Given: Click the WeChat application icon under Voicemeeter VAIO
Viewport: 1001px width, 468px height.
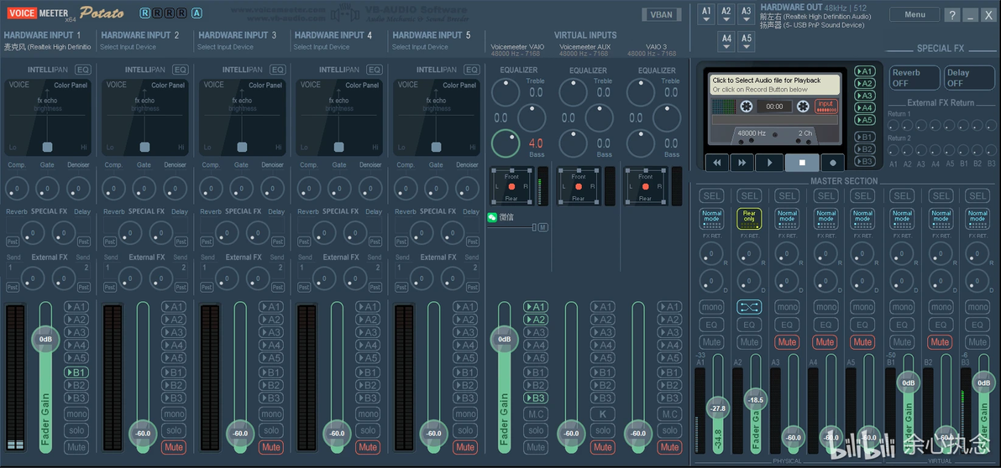Looking at the screenshot, I should tap(492, 217).
